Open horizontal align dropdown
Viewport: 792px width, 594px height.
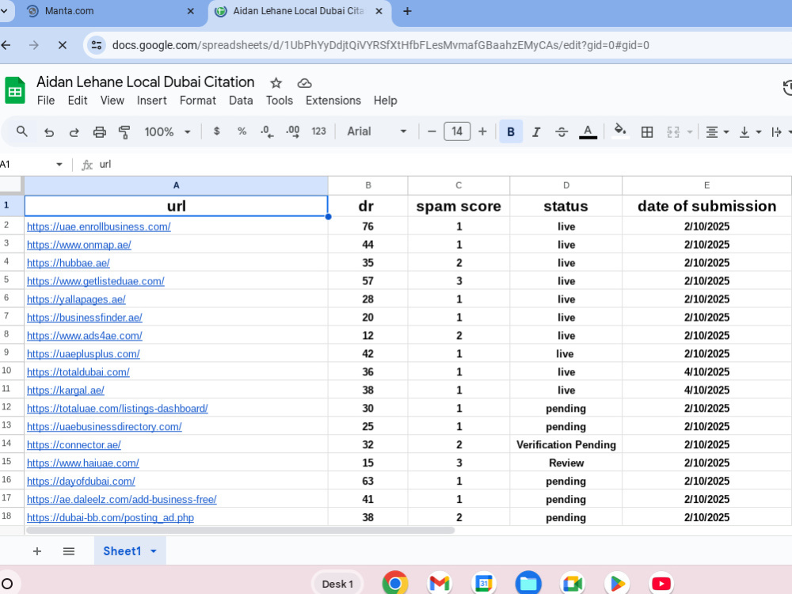(717, 132)
